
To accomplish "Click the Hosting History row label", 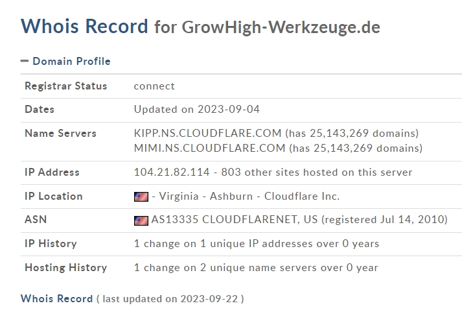I will [x=65, y=268].
